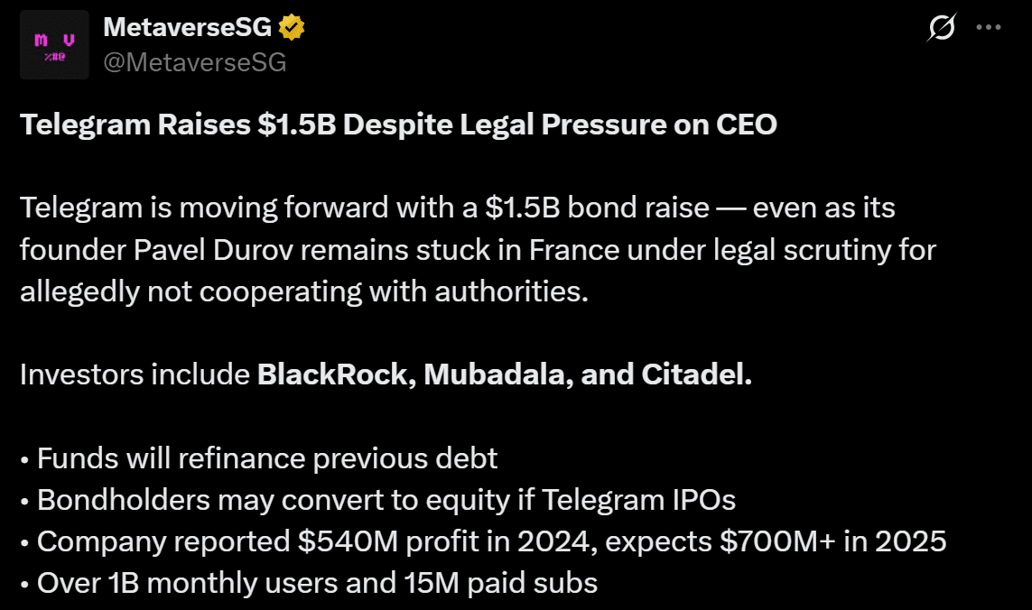Image resolution: width=1032 pixels, height=610 pixels.
Task: Click the paragraph mentioning Pavel Durov
Action: coord(477,250)
